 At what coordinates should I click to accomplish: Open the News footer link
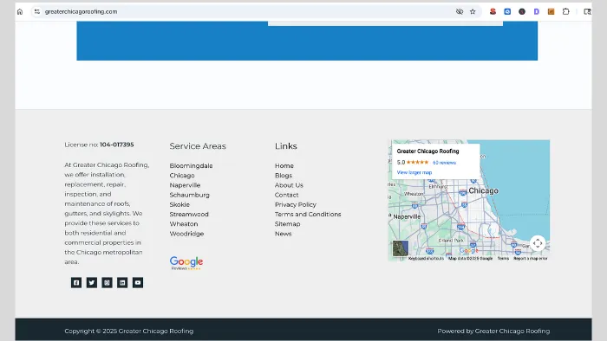[x=283, y=234]
